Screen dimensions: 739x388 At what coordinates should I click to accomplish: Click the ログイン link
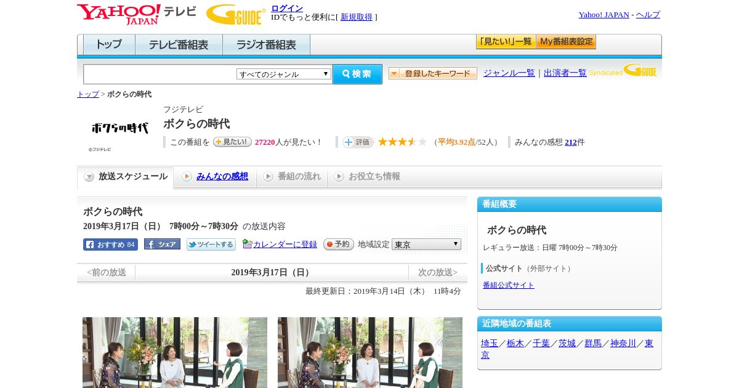pyautogui.click(x=287, y=8)
